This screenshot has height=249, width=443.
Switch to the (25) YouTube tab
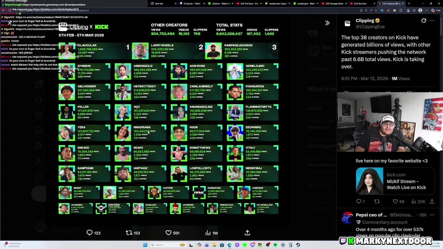[x=362, y=3]
